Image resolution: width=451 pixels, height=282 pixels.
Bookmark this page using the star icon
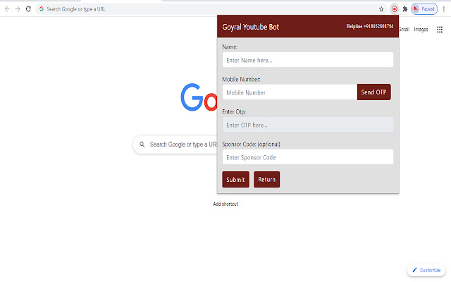[381, 9]
